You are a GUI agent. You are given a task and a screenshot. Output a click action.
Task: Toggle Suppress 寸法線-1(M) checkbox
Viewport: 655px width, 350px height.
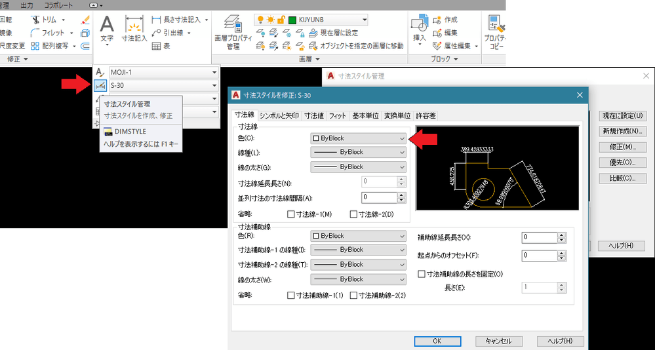pyautogui.click(x=291, y=214)
